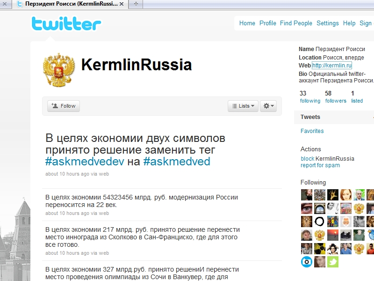374x281 pixels.
Task: Click the green Twitter bird avatar thumbnail
Action: click(333, 262)
